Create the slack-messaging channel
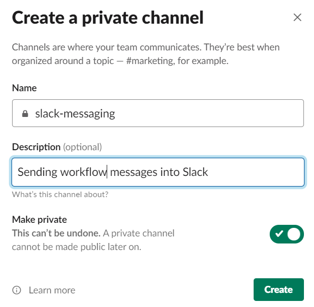The image size is (314, 307). pos(279,289)
